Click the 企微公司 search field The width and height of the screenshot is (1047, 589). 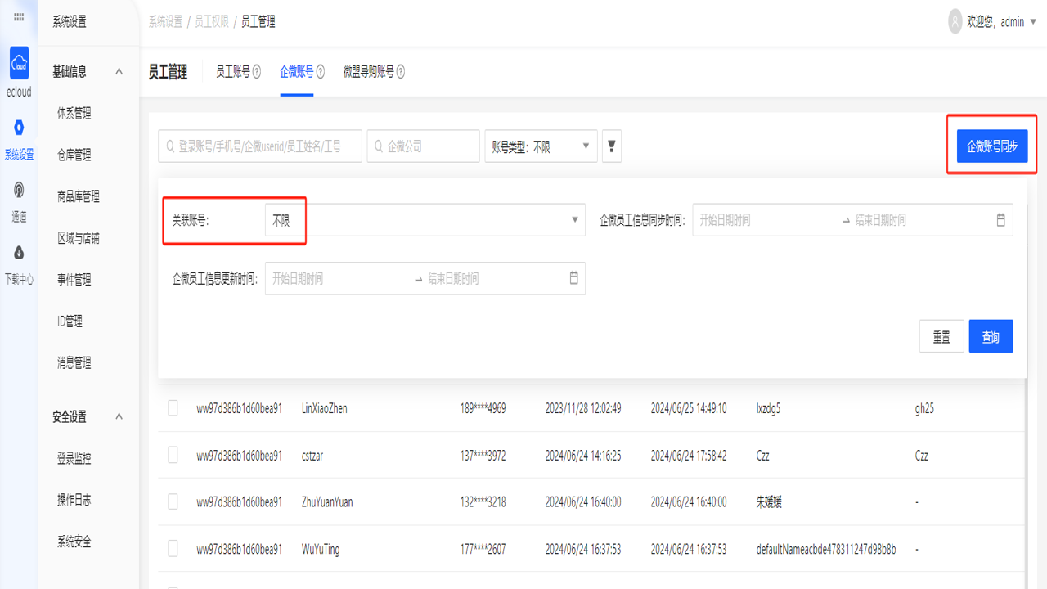pyautogui.click(x=424, y=146)
